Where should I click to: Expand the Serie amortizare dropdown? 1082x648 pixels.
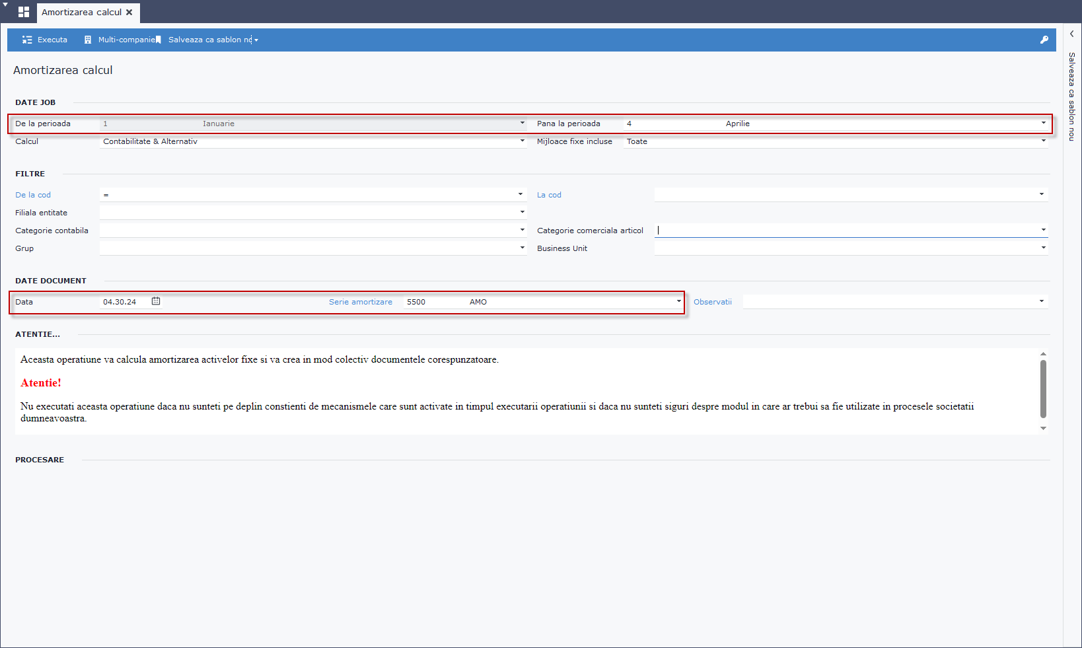678,301
